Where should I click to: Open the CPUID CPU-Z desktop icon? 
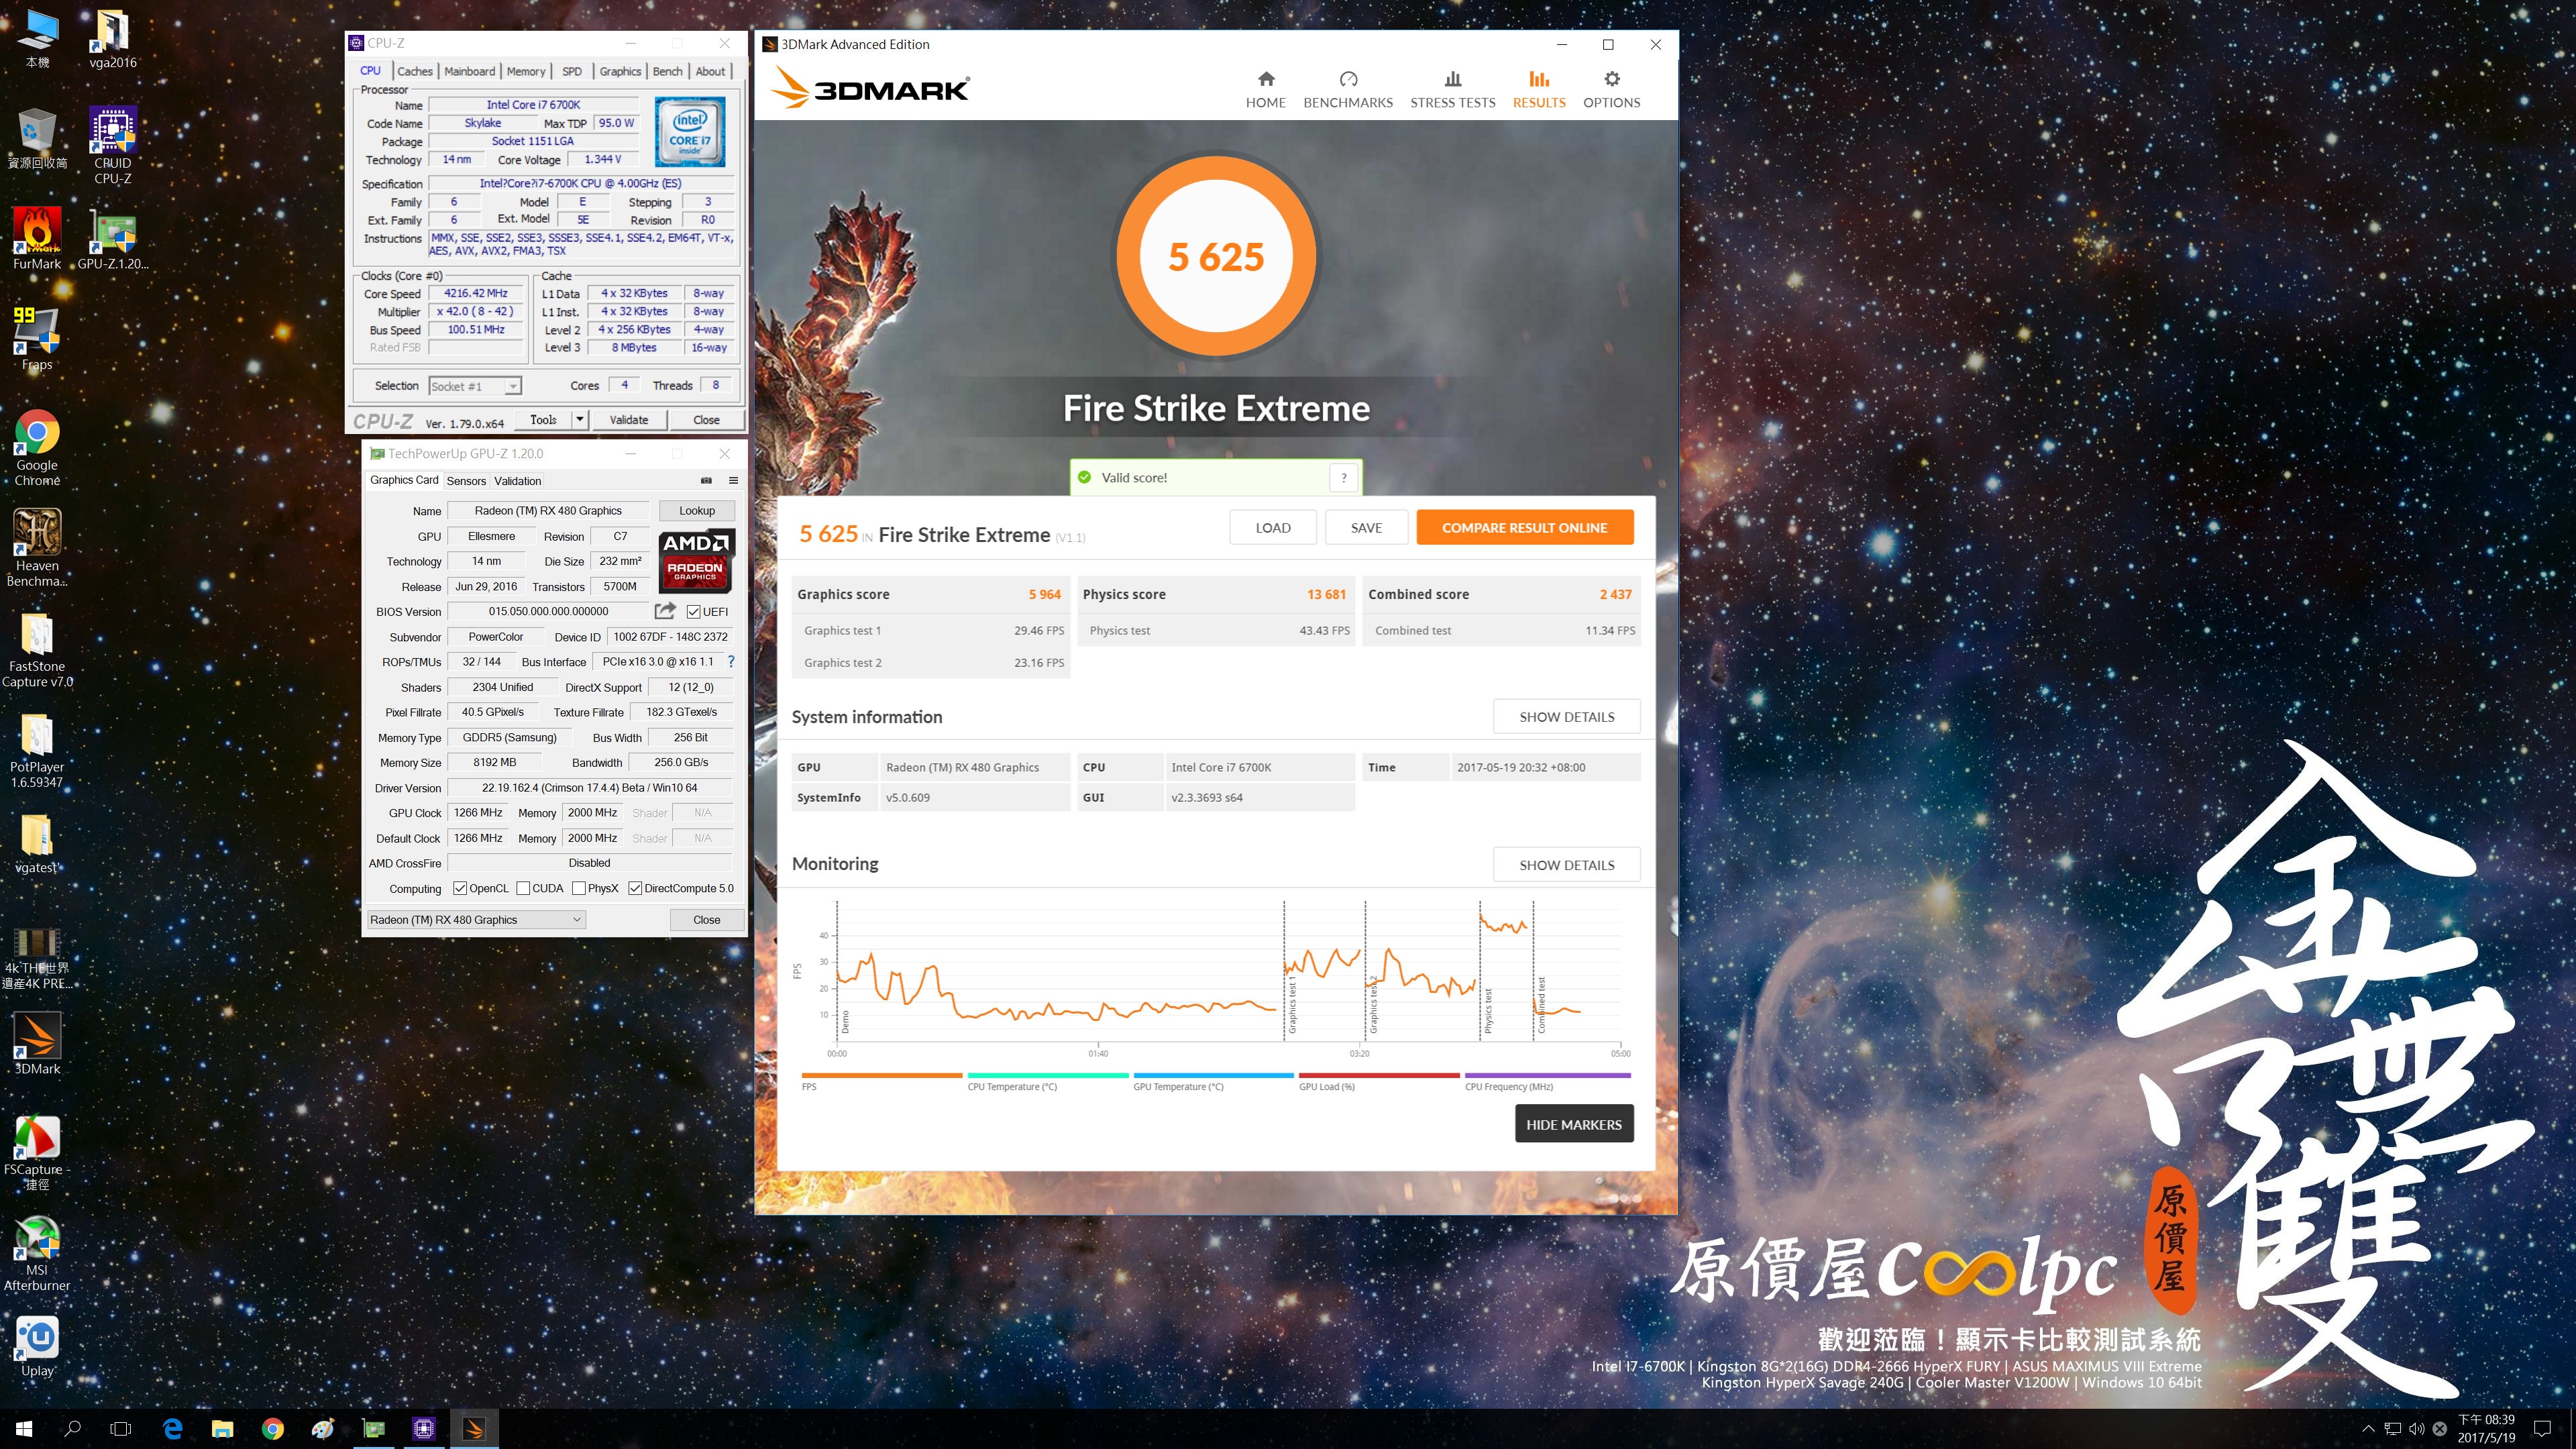click(112, 146)
